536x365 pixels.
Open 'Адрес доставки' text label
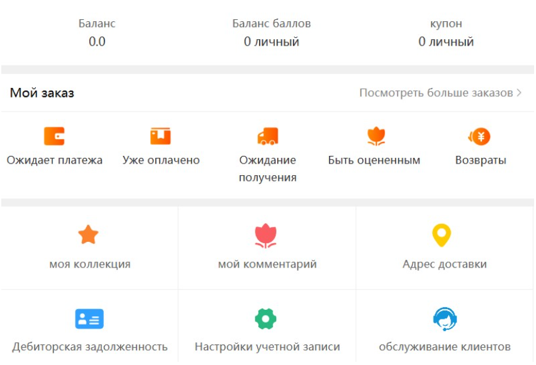(x=444, y=264)
